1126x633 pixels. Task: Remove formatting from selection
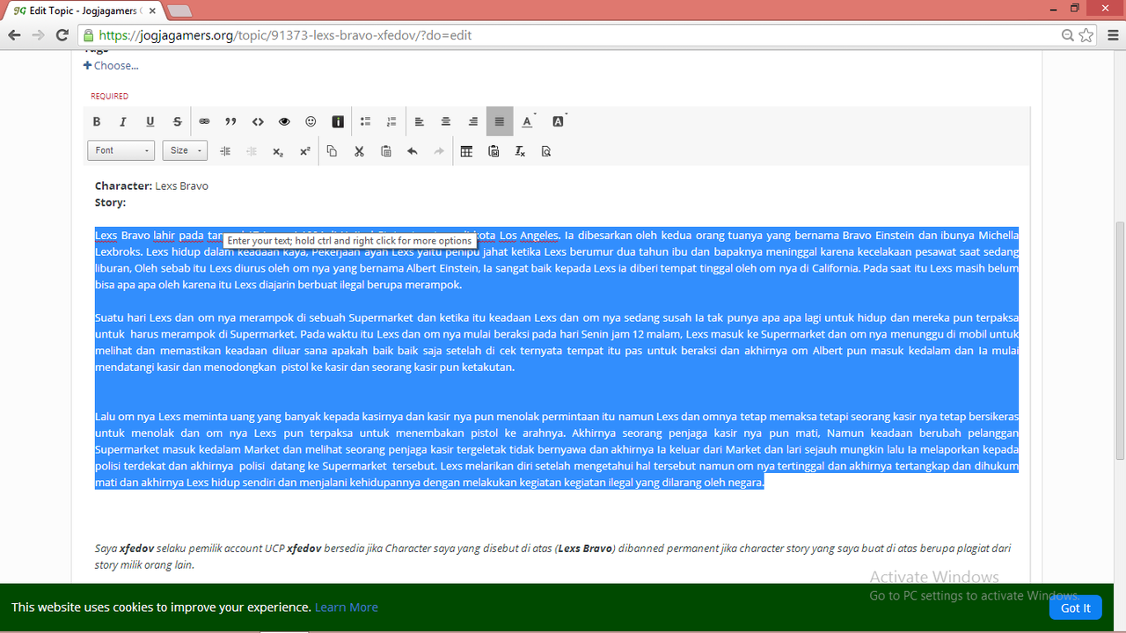(x=520, y=151)
